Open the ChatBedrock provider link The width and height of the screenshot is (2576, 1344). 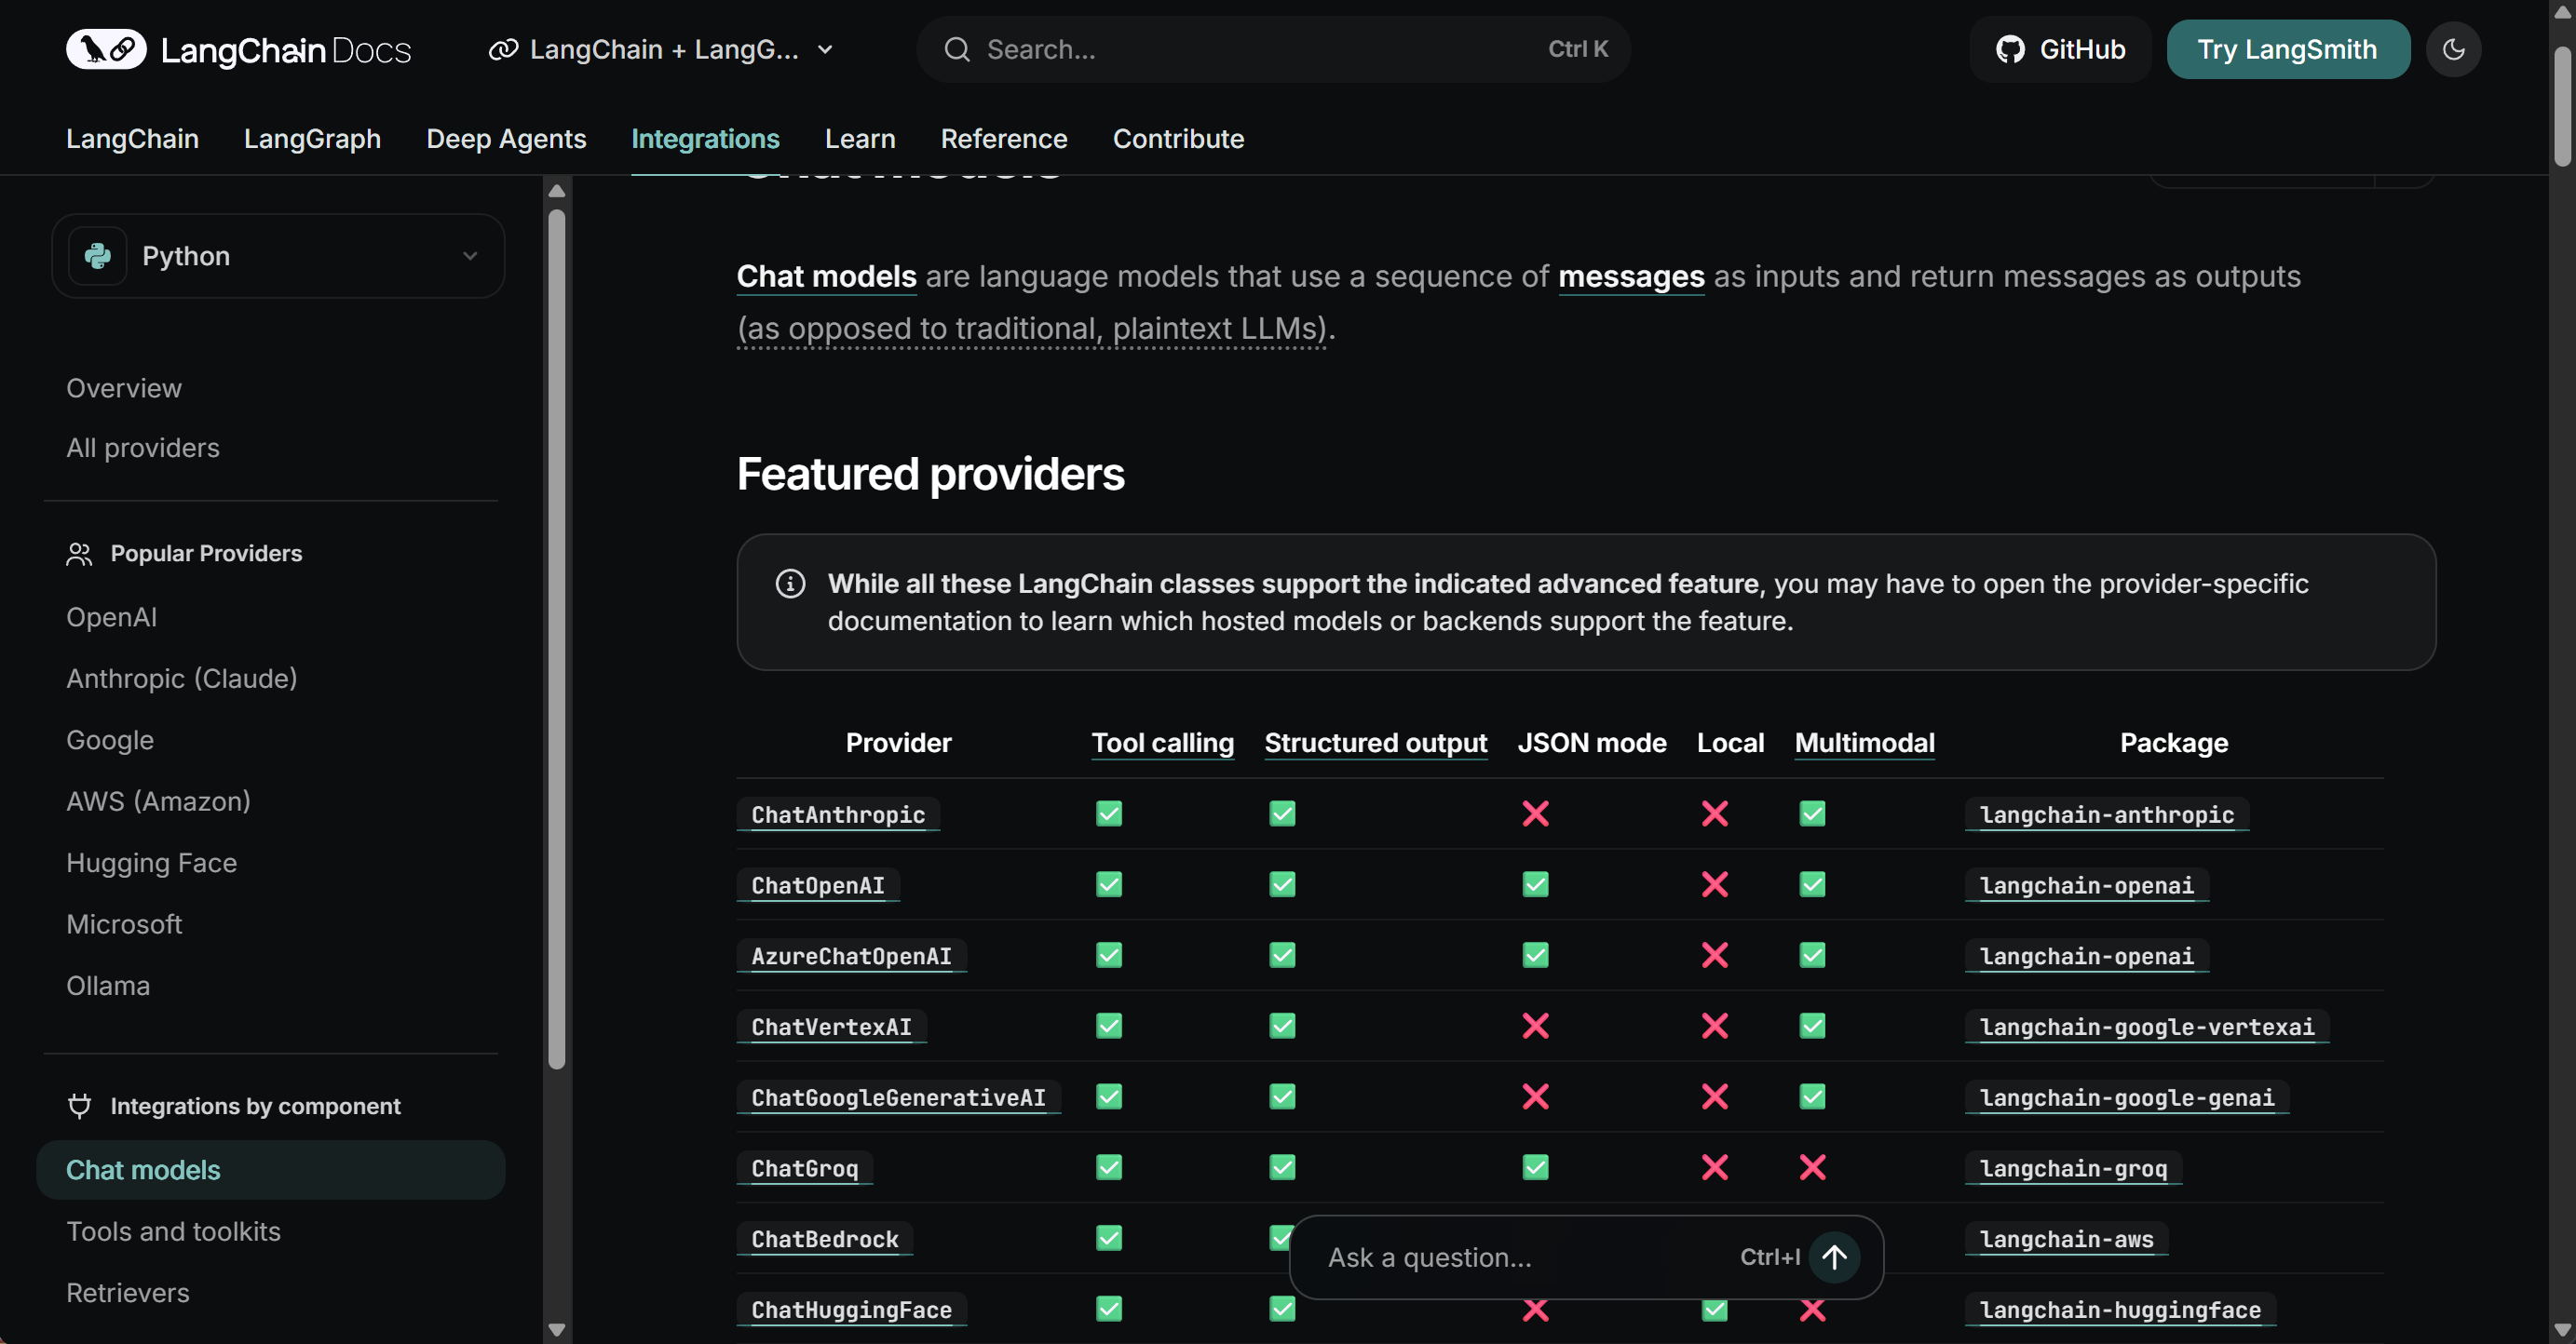click(x=824, y=1239)
